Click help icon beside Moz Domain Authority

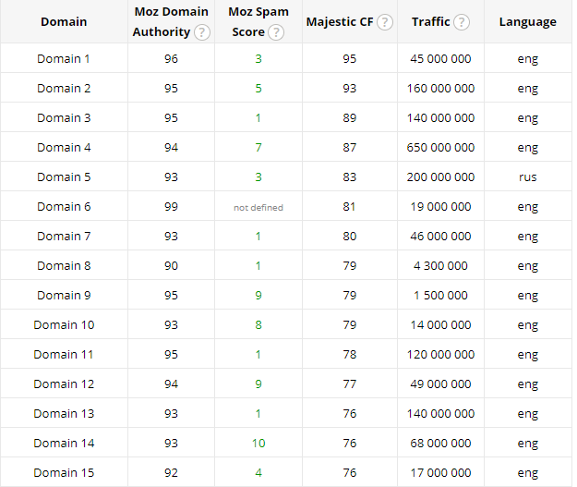[201, 32]
